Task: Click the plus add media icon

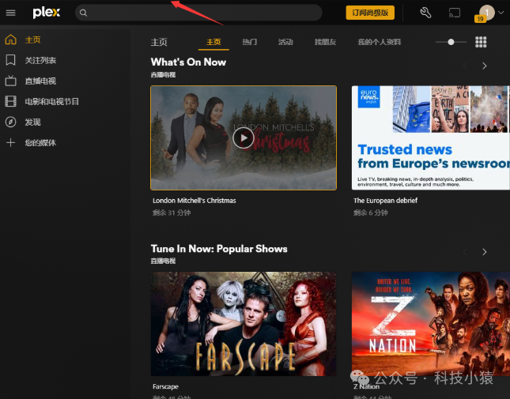Action: 11,143
